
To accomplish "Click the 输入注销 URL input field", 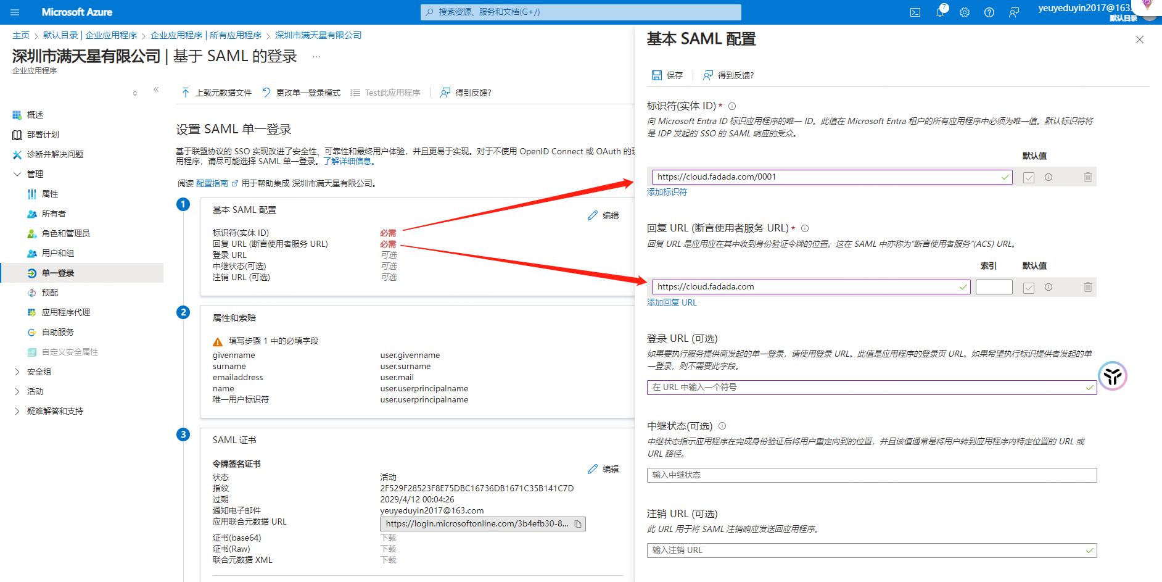I will pos(871,551).
